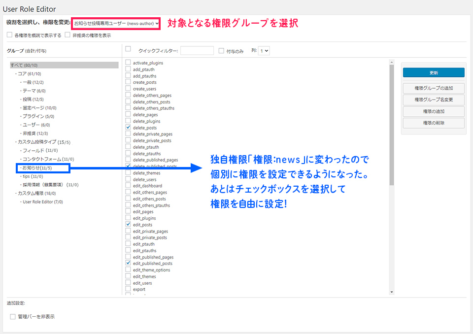Enable 管理バーを非表示 checkbox
Viewport: 473px width, 334px height.
click(13, 317)
